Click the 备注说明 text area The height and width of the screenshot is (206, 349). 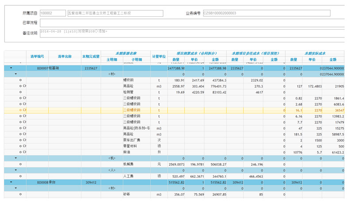(192, 33)
